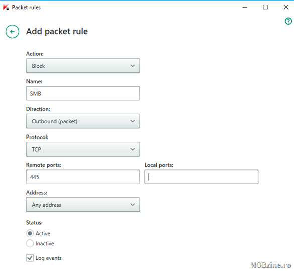Open the Action dropdown showing Block
Image resolution: width=294 pixels, height=271 pixels.
[x=83, y=66]
